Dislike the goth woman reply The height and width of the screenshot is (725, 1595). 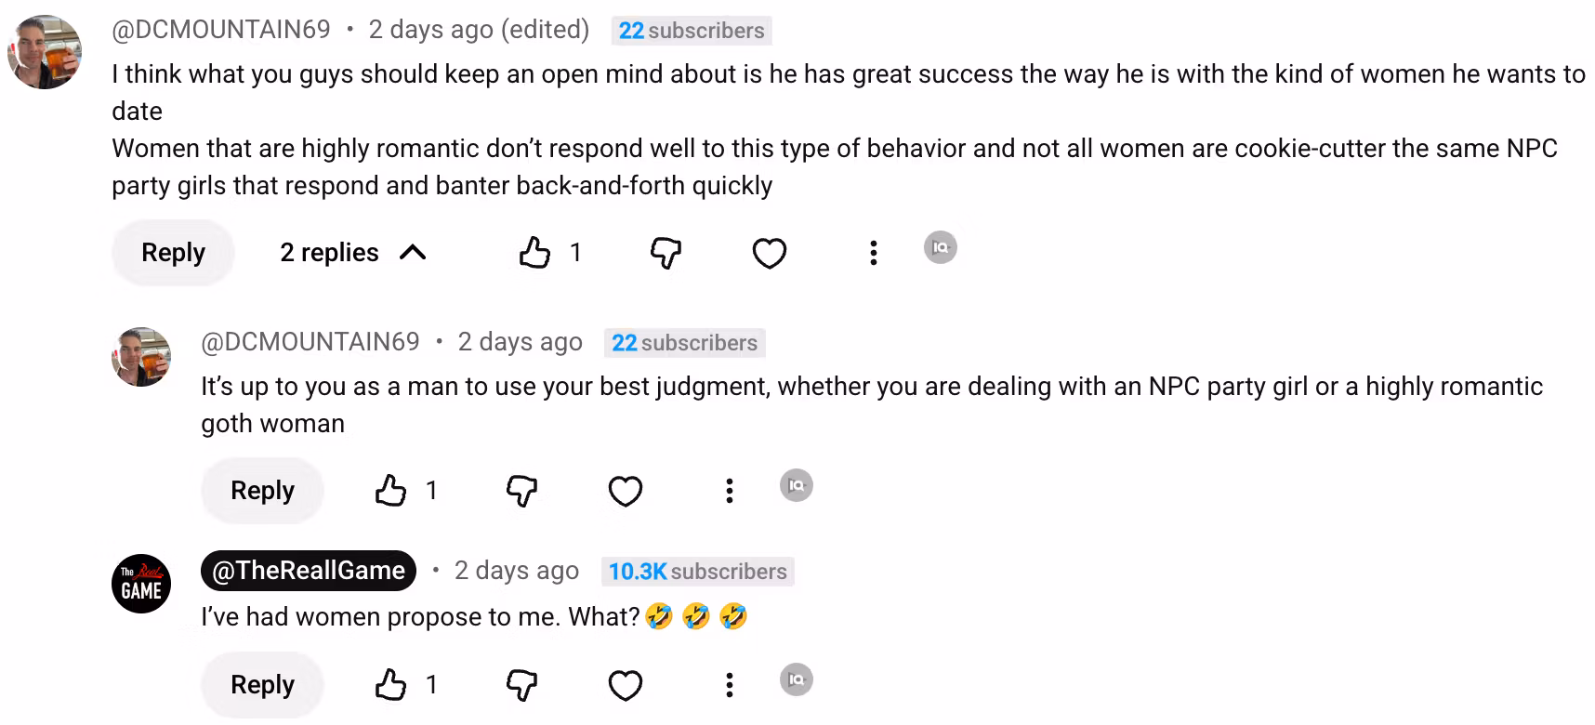521,491
